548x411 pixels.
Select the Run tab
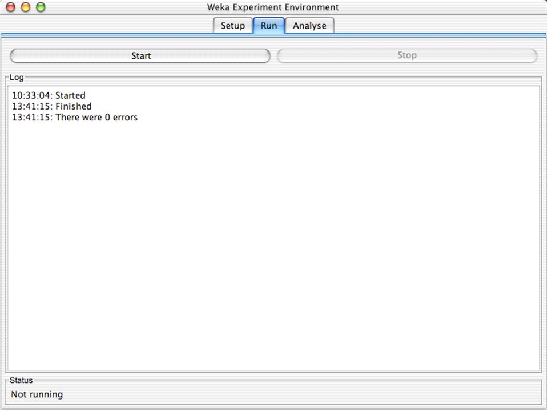(269, 26)
